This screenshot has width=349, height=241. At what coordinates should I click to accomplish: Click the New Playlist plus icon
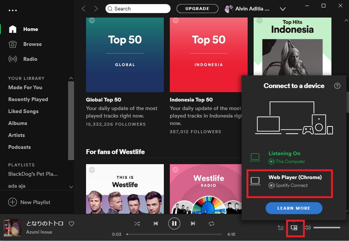pyautogui.click(x=12, y=202)
